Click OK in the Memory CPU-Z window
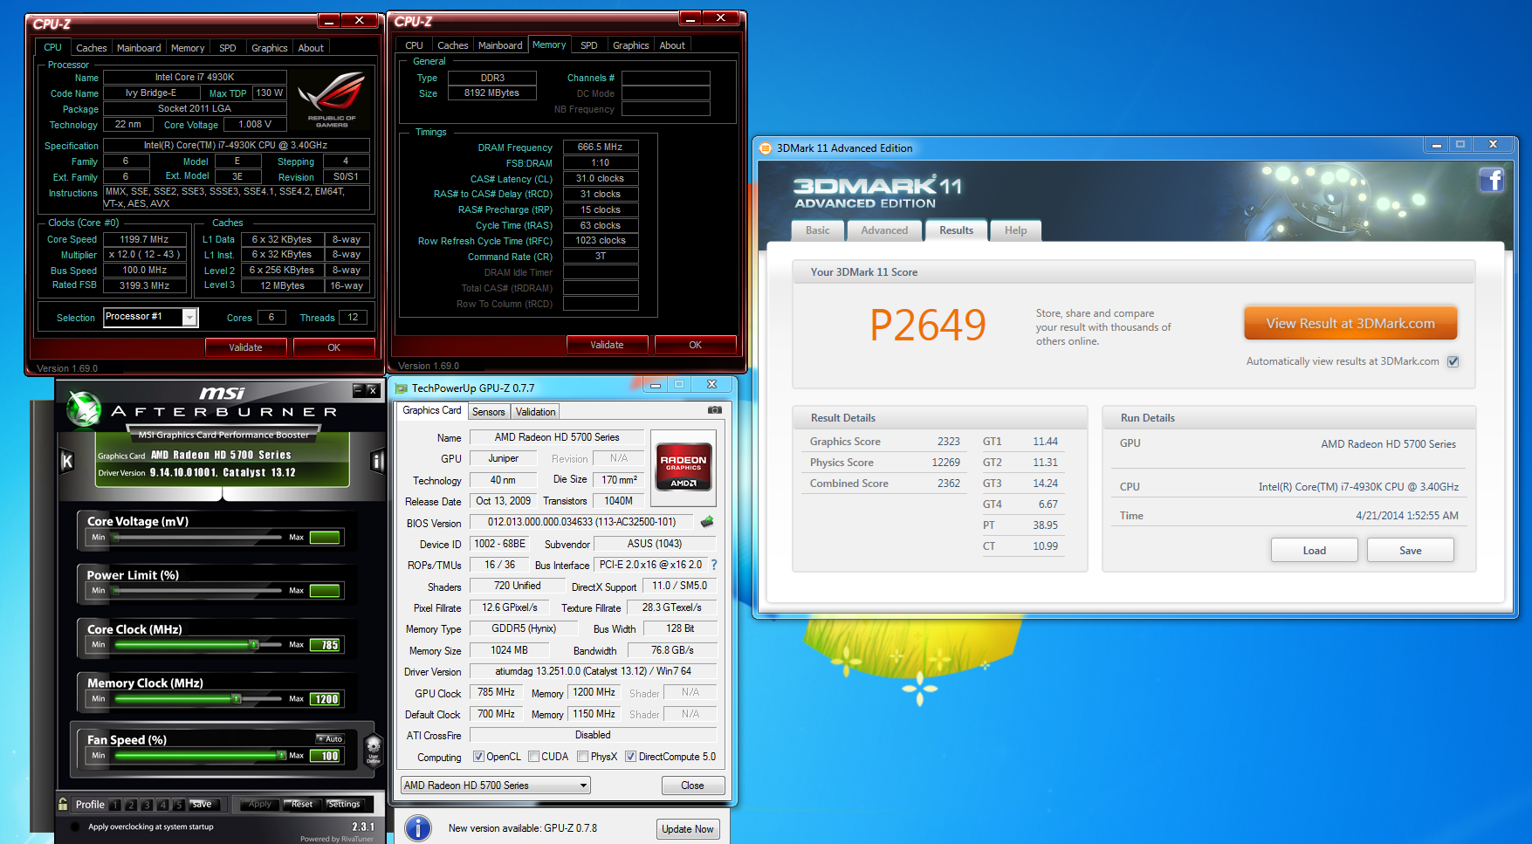Viewport: 1532px width, 844px height. 695,345
